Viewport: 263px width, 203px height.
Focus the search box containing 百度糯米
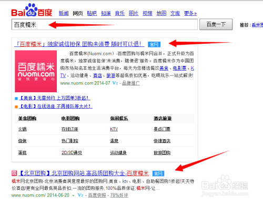click(x=105, y=24)
